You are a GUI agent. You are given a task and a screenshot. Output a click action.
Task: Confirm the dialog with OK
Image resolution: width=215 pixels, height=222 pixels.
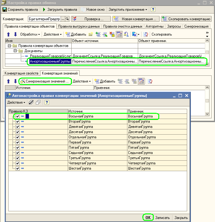(148, 217)
